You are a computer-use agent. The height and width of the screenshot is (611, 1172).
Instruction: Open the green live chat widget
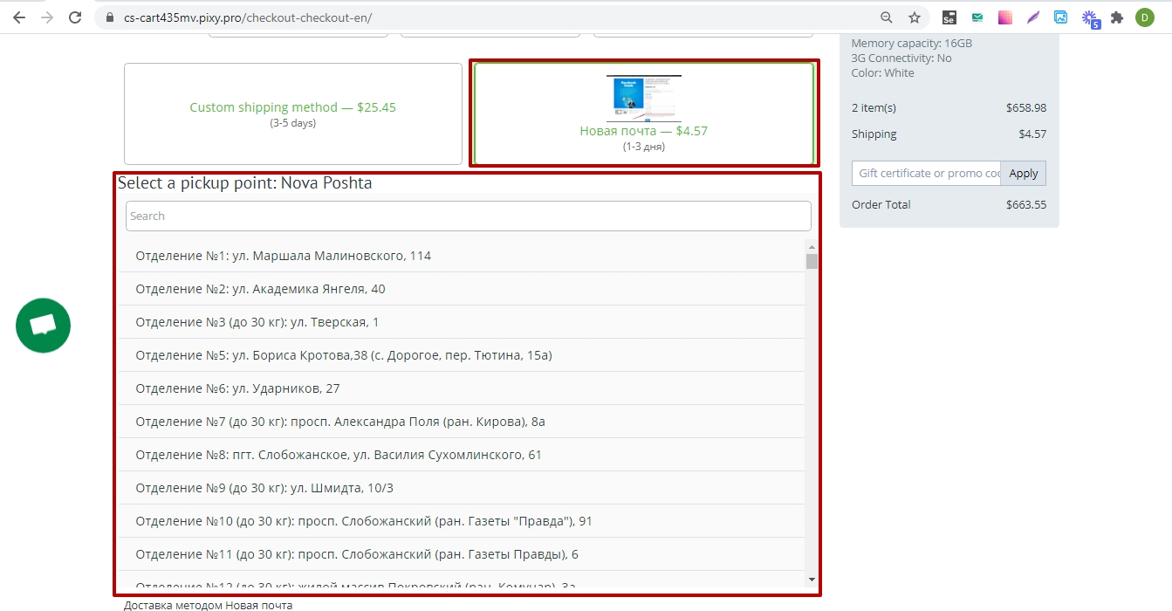[43, 326]
